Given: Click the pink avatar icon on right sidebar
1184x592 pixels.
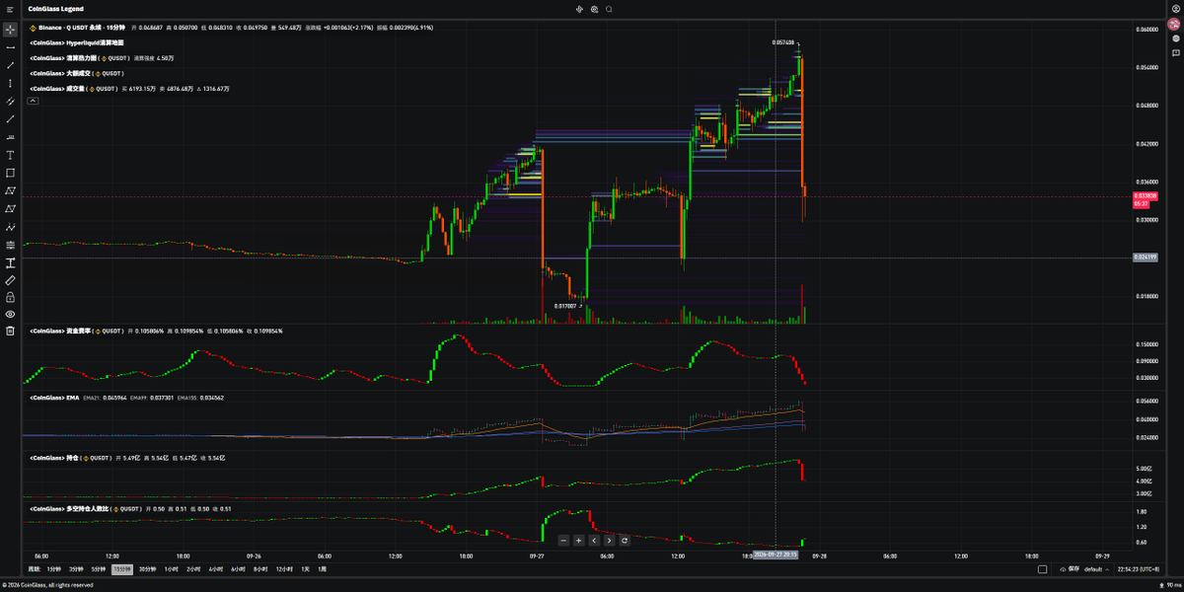Looking at the screenshot, I should (x=1174, y=24).
